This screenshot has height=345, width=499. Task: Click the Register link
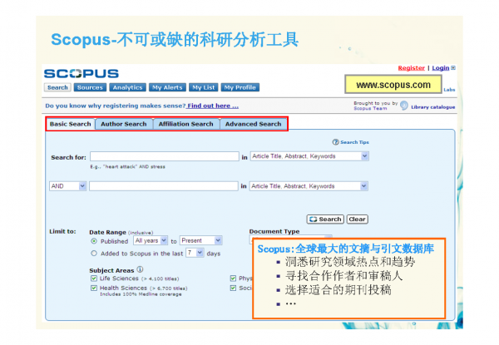pos(411,67)
